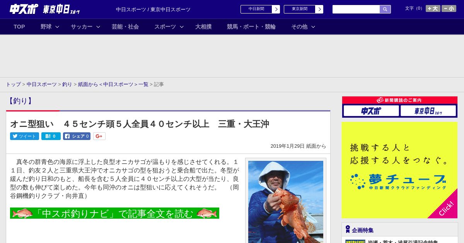
Task: Expand the サッカー dropdown chevron
Action: (x=98, y=27)
